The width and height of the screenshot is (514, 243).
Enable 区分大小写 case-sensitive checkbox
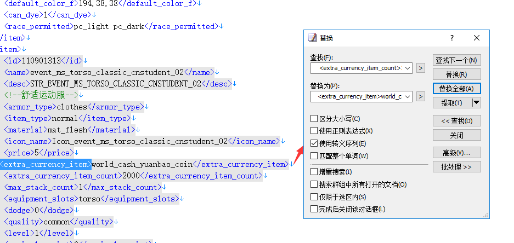(314, 119)
